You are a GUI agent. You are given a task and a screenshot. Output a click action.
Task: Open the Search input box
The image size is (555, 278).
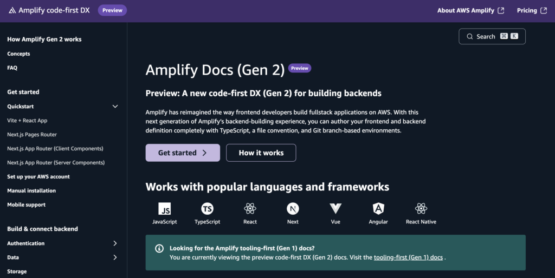pos(492,36)
